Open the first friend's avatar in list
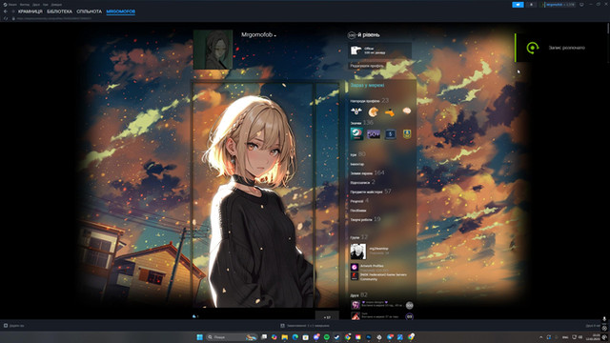Viewport: 610px width, 343px height. 356,305
